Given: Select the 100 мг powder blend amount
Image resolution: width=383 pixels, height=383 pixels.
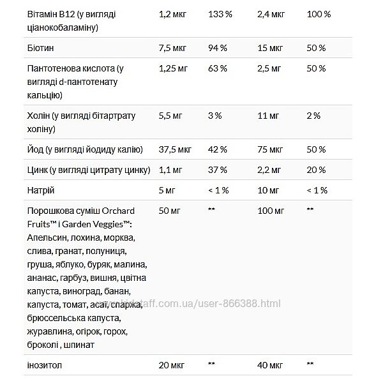Looking at the screenshot, I should click(x=269, y=209).
